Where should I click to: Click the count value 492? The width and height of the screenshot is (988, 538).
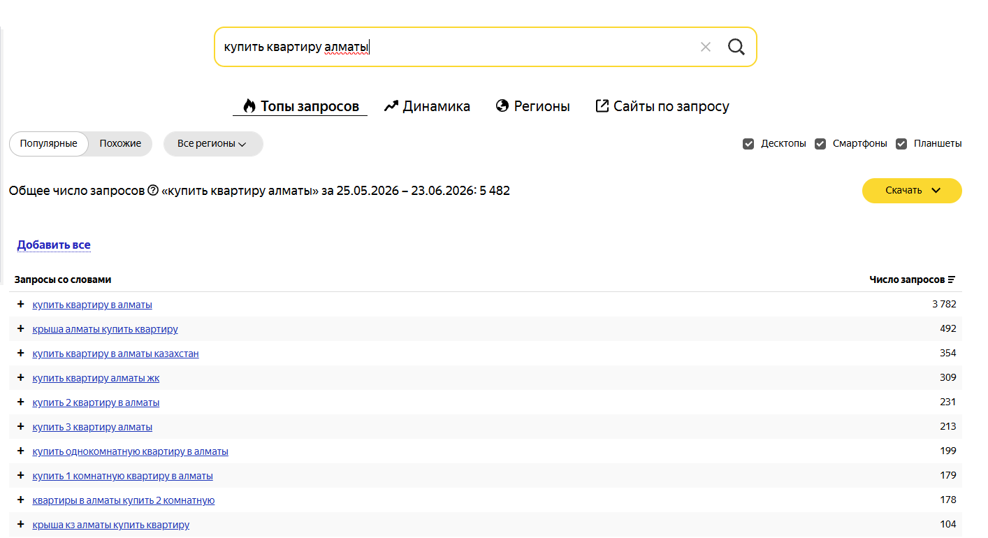pos(948,328)
